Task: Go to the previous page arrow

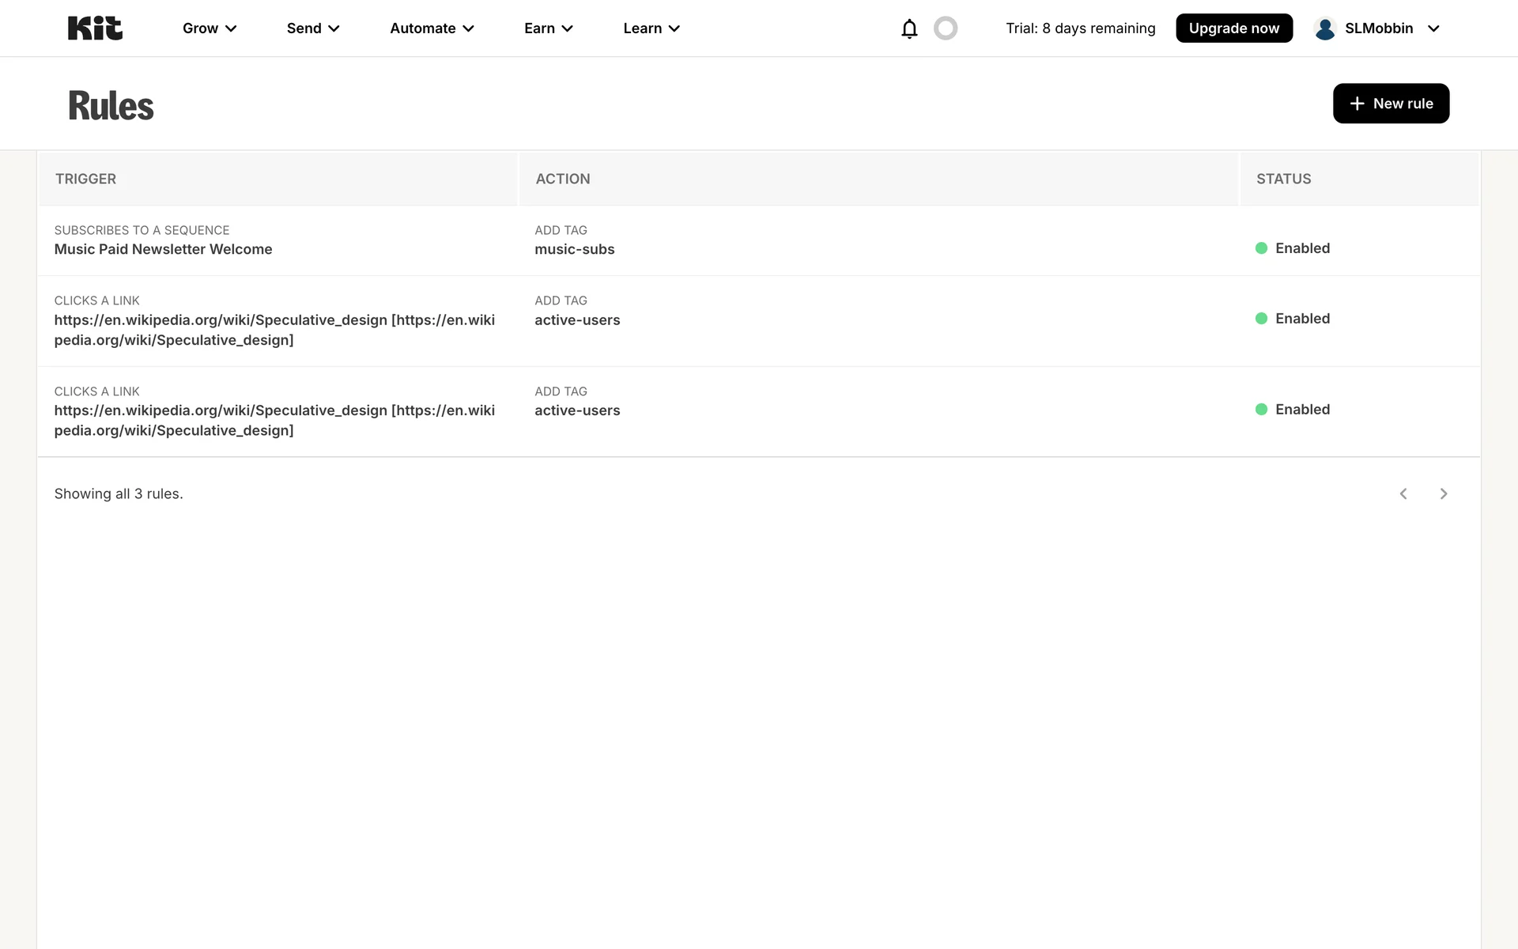Action: tap(1403, 493)
